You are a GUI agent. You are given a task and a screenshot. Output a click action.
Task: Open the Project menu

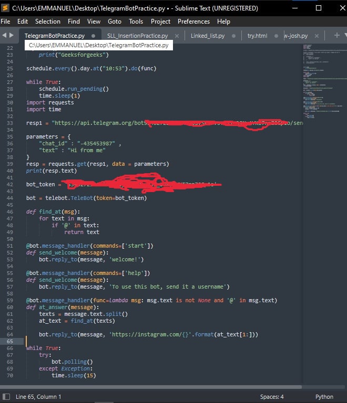pos(160,22)
